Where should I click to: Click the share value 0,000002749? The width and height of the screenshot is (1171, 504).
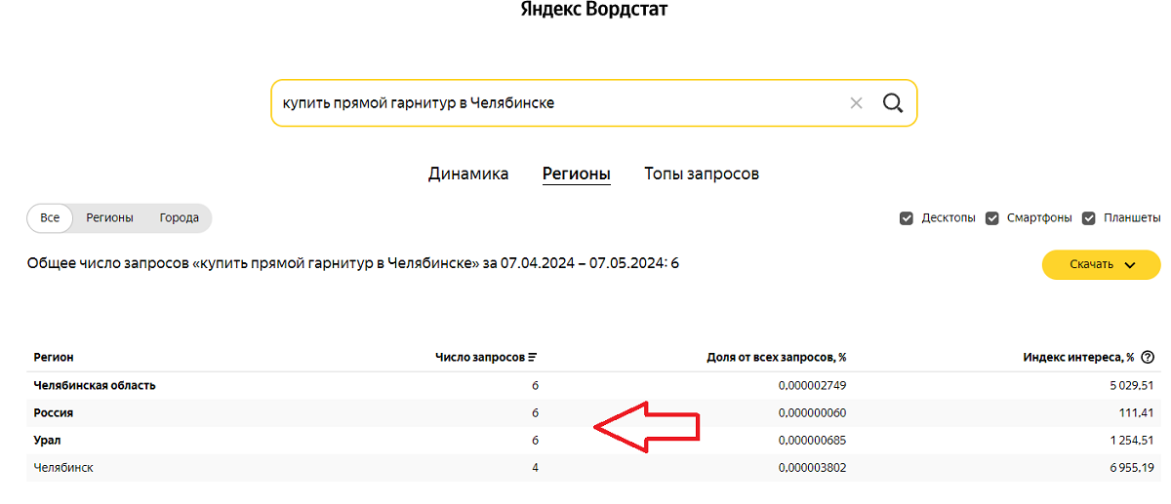[x=812, y=385]
